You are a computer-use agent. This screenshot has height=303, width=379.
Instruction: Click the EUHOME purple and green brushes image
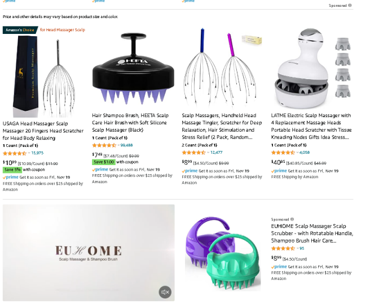(x=223, y=253)
